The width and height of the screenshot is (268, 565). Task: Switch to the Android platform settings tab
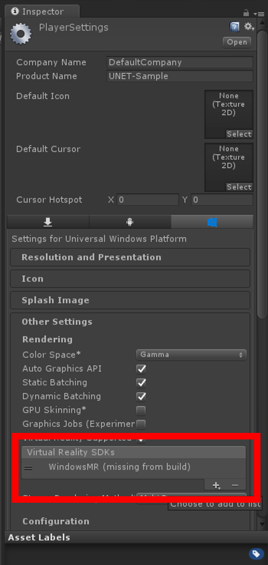pyautogui.click(x=130, y=222)
